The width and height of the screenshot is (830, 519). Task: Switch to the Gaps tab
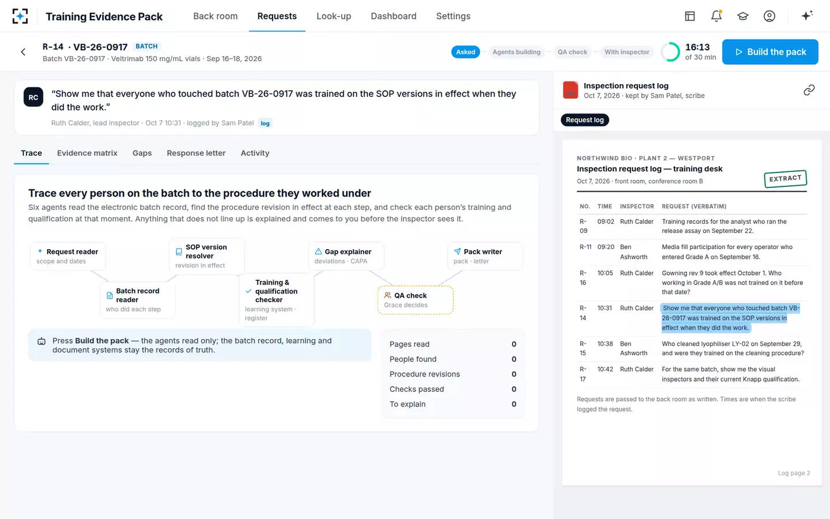point(142,153)
